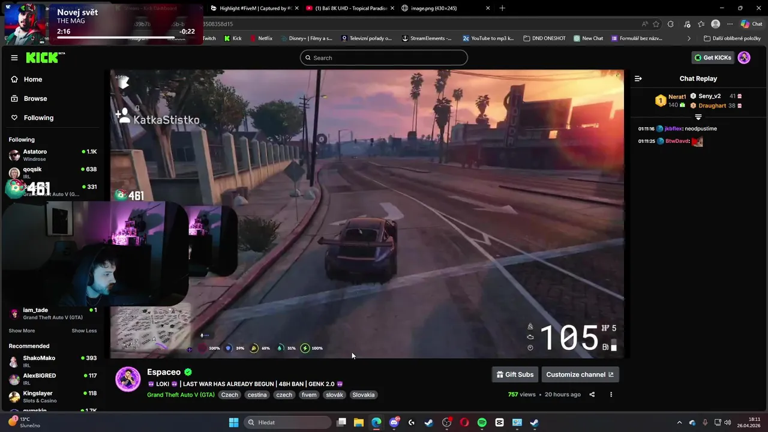Collapse the Chat Replay panel arrow icon
This screenshot has height=432, width=768.
coord(638,79)
